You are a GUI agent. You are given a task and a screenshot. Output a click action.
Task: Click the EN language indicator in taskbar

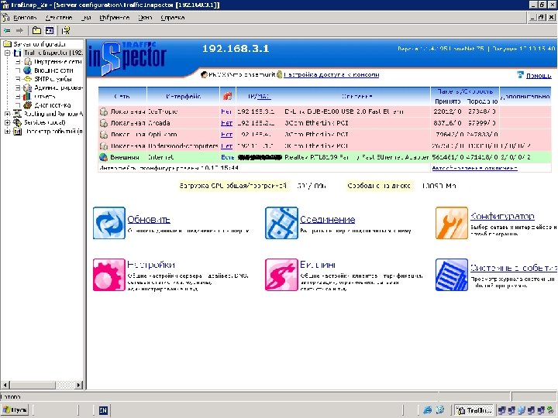pyautogui.click(x=103, y=410)
